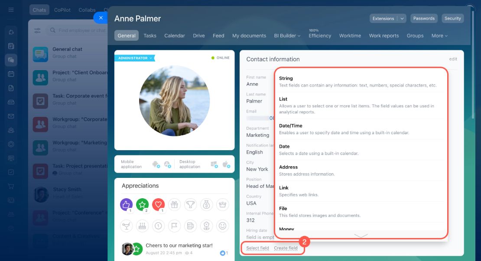Switch to the Tasks tab
481x261 pixels.
pos(149,35)
